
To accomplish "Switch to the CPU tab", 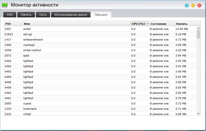I will point(10,15).
